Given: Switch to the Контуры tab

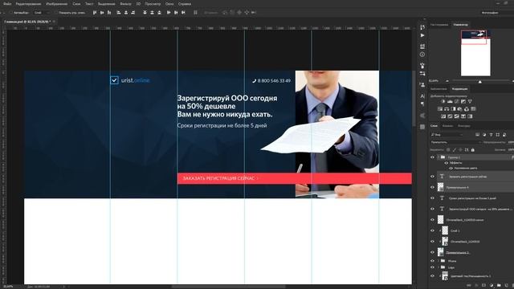Looking at the screenshot, I should (x=464, y=126).
